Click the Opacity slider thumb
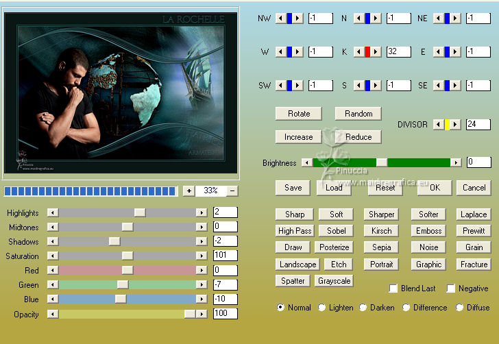499x344 pixels. coord(190,314)
